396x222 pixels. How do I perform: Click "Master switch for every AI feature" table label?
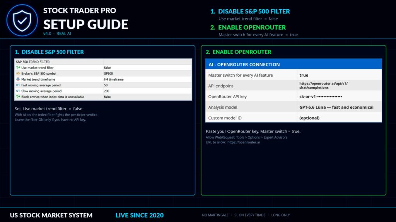click(241, 75)
